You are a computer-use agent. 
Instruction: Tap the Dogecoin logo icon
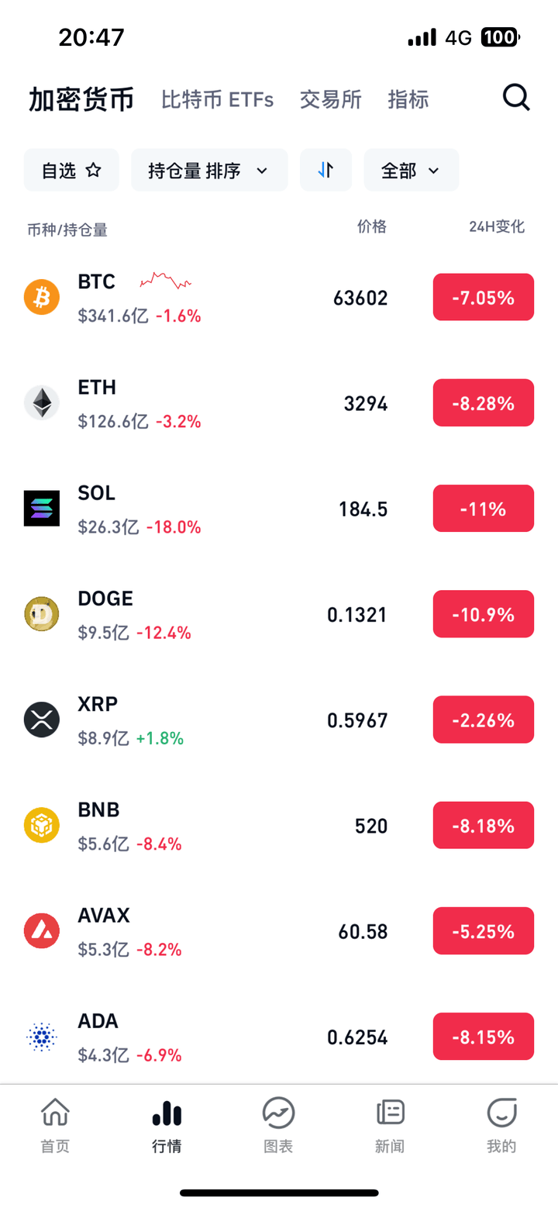coord(42,614)
